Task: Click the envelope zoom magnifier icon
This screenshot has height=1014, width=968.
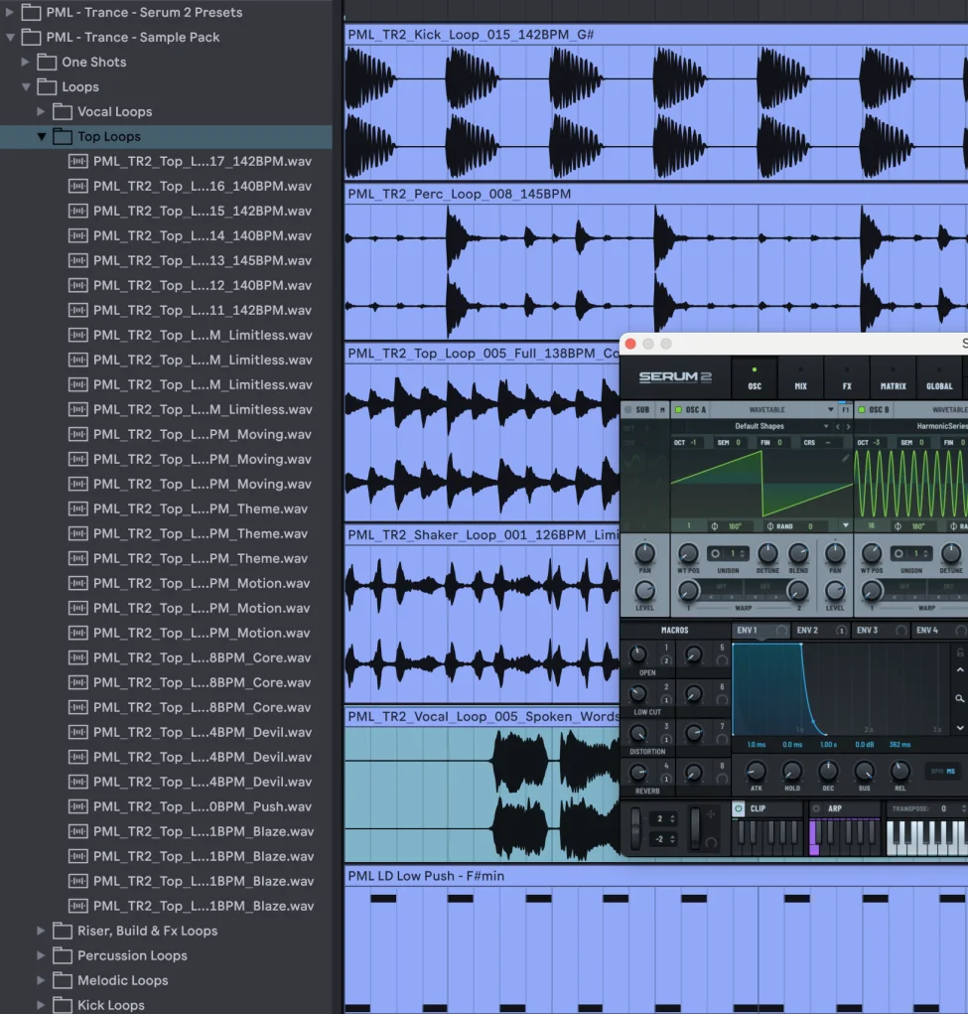Action: point(959,699)
